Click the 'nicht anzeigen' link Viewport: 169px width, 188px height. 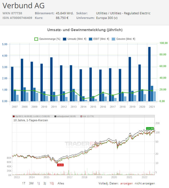[145, 183]
